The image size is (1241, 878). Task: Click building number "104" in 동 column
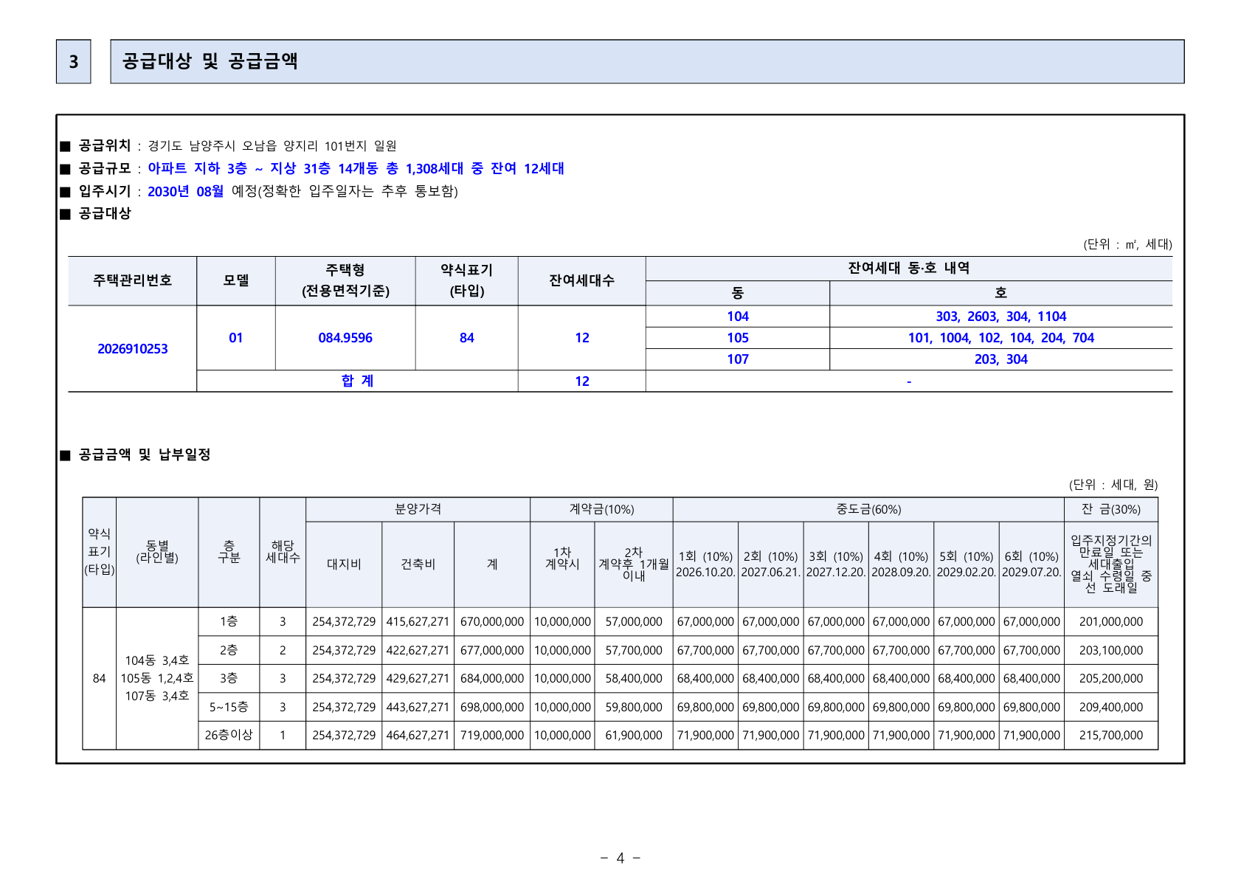(738, 317)
